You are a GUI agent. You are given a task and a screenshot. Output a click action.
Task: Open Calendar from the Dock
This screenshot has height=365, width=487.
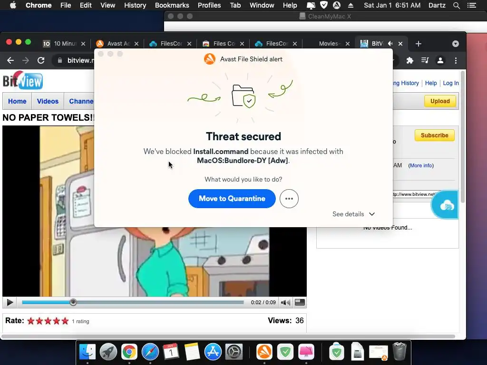click(171, 352)
